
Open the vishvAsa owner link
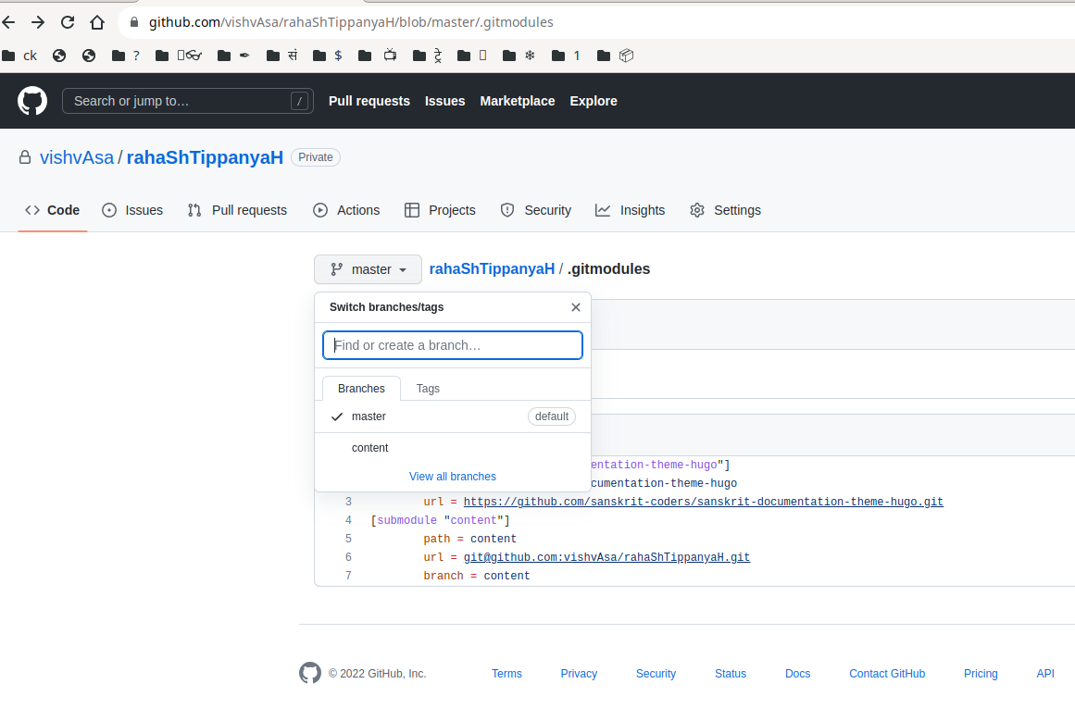point(77,157)
